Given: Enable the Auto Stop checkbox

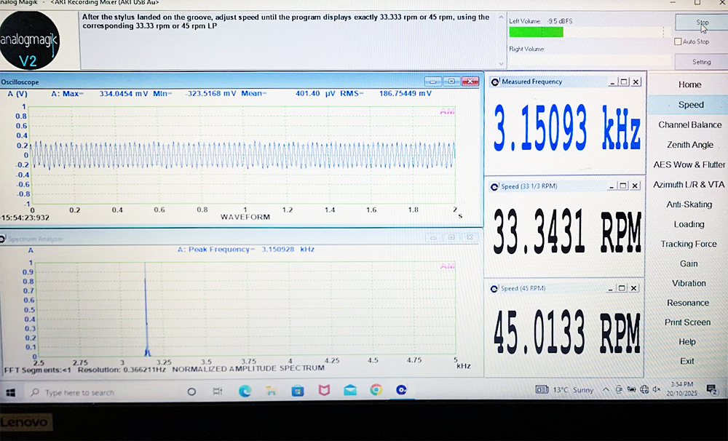Looking at the screenshot, I should [678, 42].
